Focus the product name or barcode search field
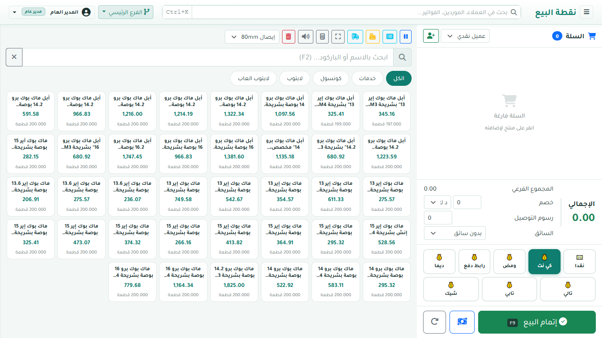This screenshot has height=338, width=602. point(208,57)
